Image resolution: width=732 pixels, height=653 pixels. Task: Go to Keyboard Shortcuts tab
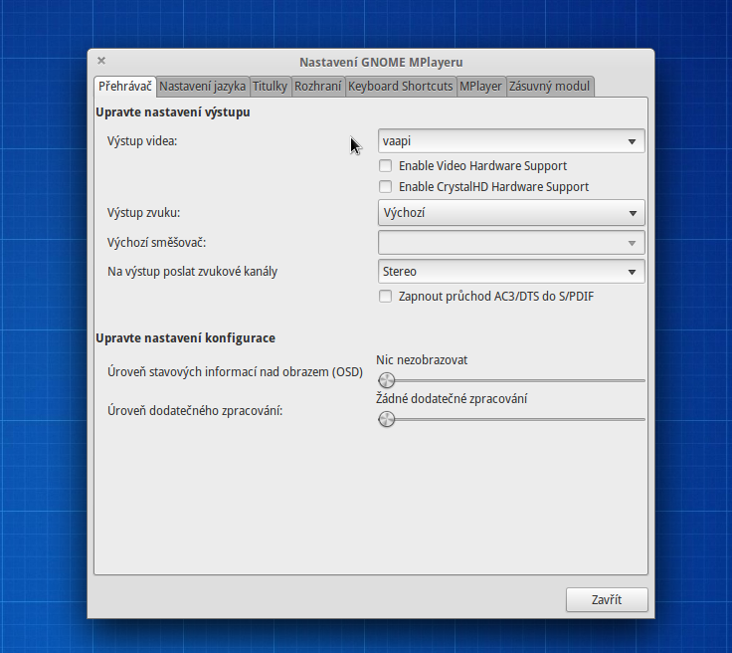click(400, 87)
